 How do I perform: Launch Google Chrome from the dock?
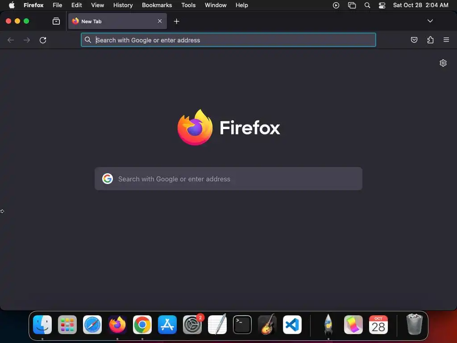[x=142, y=325]
